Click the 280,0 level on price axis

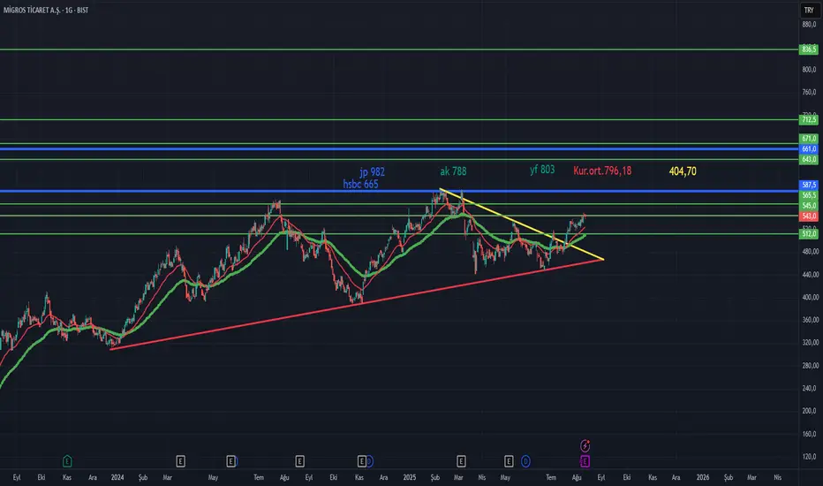pyautogui.click(x=809, y=365)
